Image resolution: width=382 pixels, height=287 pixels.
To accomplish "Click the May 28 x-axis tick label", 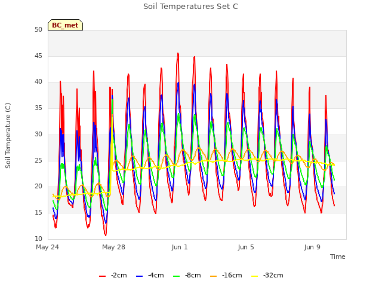I will click(113, 247).
